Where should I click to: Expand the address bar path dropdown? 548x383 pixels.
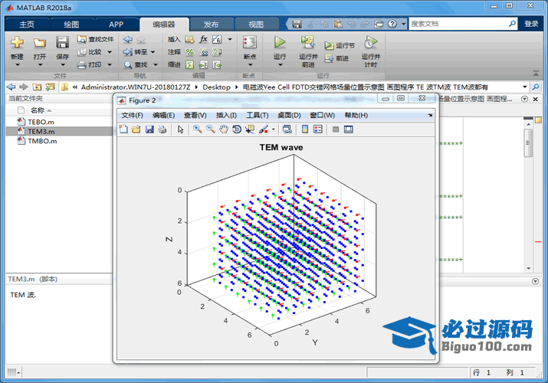[524, 87]
